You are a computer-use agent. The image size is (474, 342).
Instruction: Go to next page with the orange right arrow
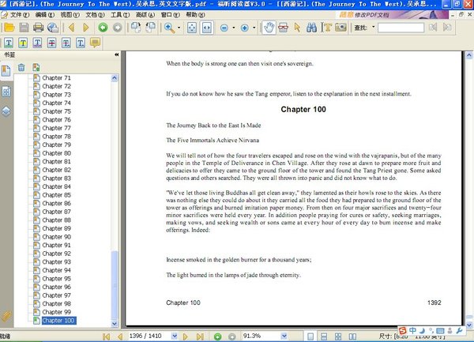click(86, 28)
